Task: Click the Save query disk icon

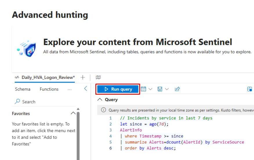Action: (159, 89)
